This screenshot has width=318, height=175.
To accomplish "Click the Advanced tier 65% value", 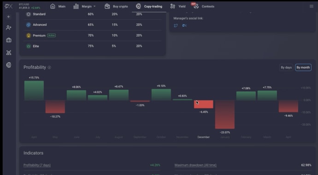I will point(91,25).
